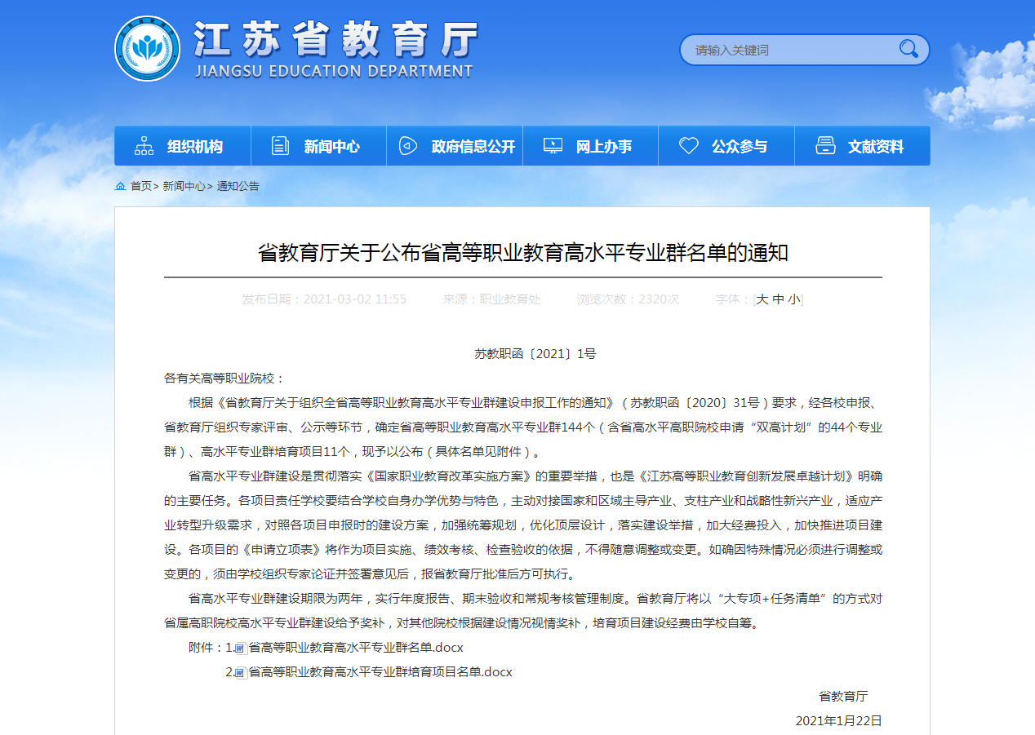Viewport: 1035px width, 735px height.
Task: Switch to 通知公告 via the breadcrumb
Action: pyautogui.click(x=240, y=186)
